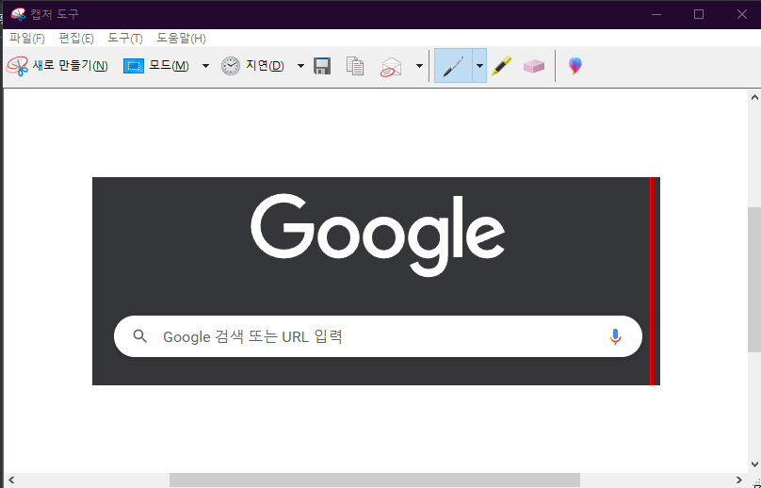The width and height of the screenshot is (761, 488).
Task: Select the Pen tool
Action: coord(453,66)
